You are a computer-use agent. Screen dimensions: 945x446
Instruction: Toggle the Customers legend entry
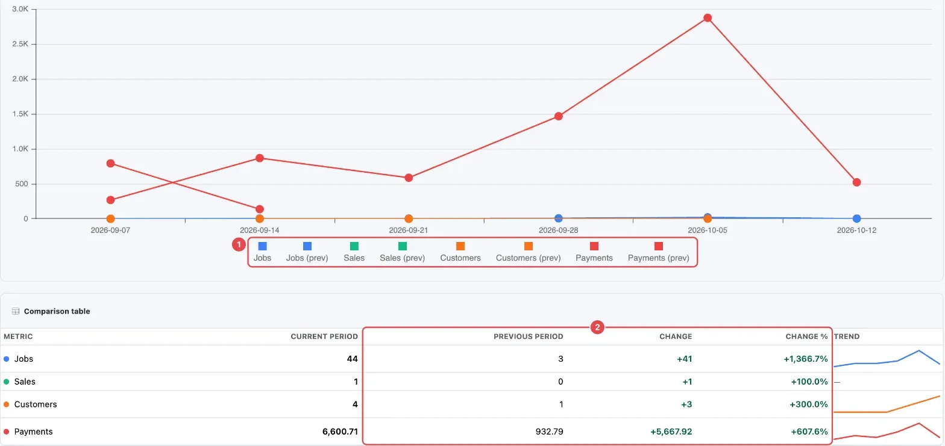click(x=460, y=252)
